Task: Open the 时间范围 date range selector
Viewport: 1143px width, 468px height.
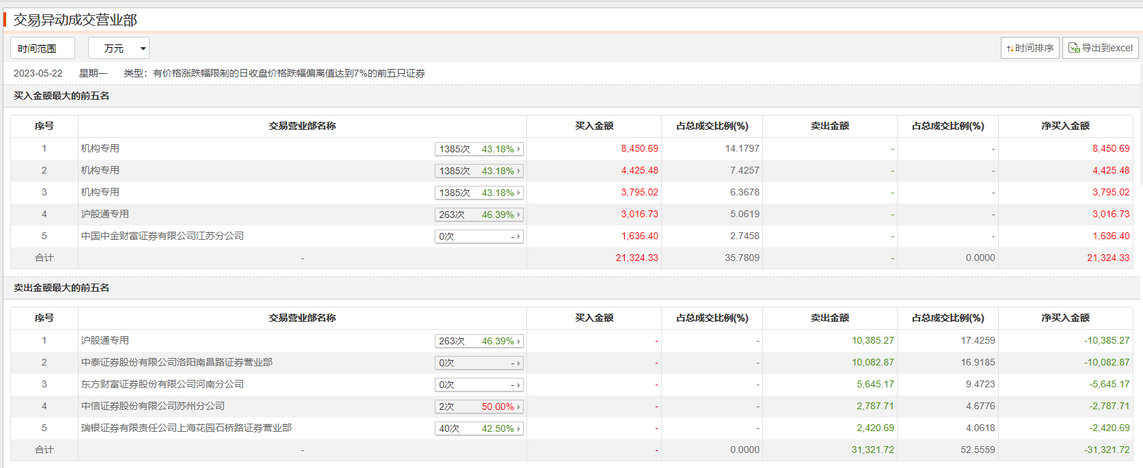Action: [42, 49]
